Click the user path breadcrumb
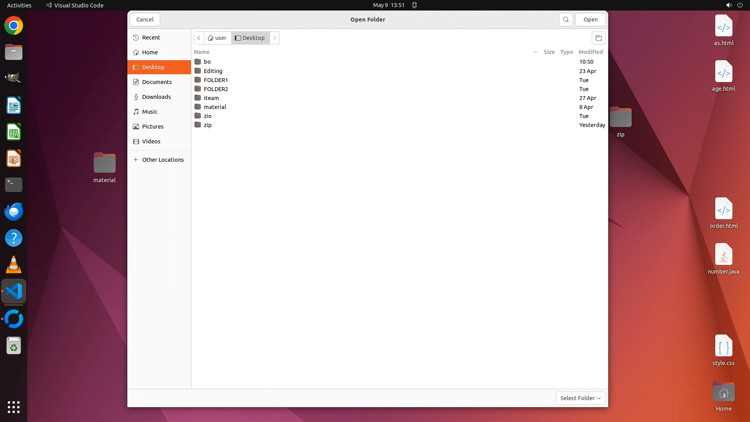The image size is (750, 422). 217,38
